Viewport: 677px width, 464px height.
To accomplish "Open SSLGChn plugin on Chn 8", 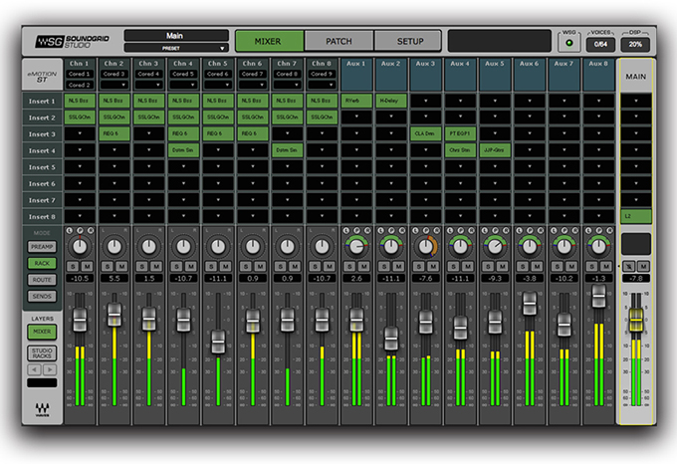I will click(x=322, y=116).
